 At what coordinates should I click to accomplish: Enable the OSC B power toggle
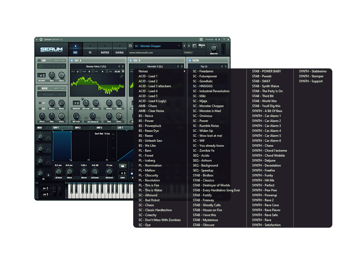(130, 60)
